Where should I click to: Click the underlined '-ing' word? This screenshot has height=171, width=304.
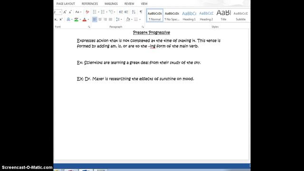(152, 47)
